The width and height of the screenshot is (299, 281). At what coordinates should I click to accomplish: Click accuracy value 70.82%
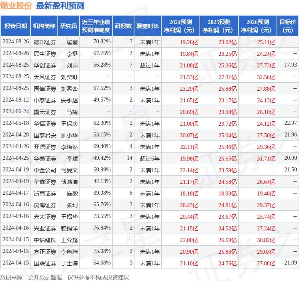(x=102, y=41)
